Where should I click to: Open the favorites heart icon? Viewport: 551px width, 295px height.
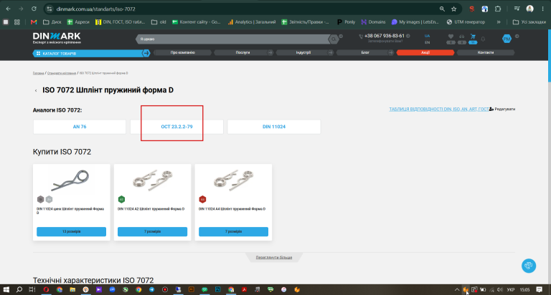451,37
